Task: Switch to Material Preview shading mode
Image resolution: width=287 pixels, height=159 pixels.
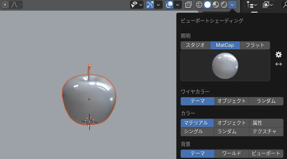Action: coord(216,5)
